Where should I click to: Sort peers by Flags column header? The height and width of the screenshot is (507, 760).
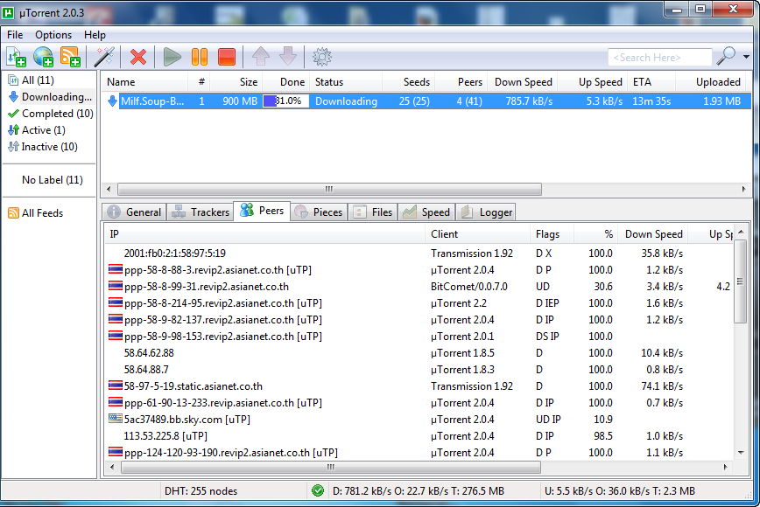pyautogui.click(x=552, y=234)
